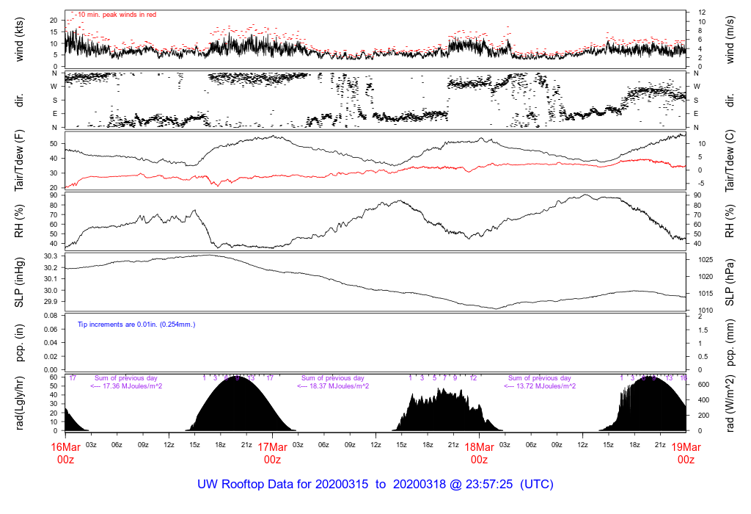Click the '29.9' inHg pressure tick value
Screen dimensions: 751x514
click(x=51, y=302)
